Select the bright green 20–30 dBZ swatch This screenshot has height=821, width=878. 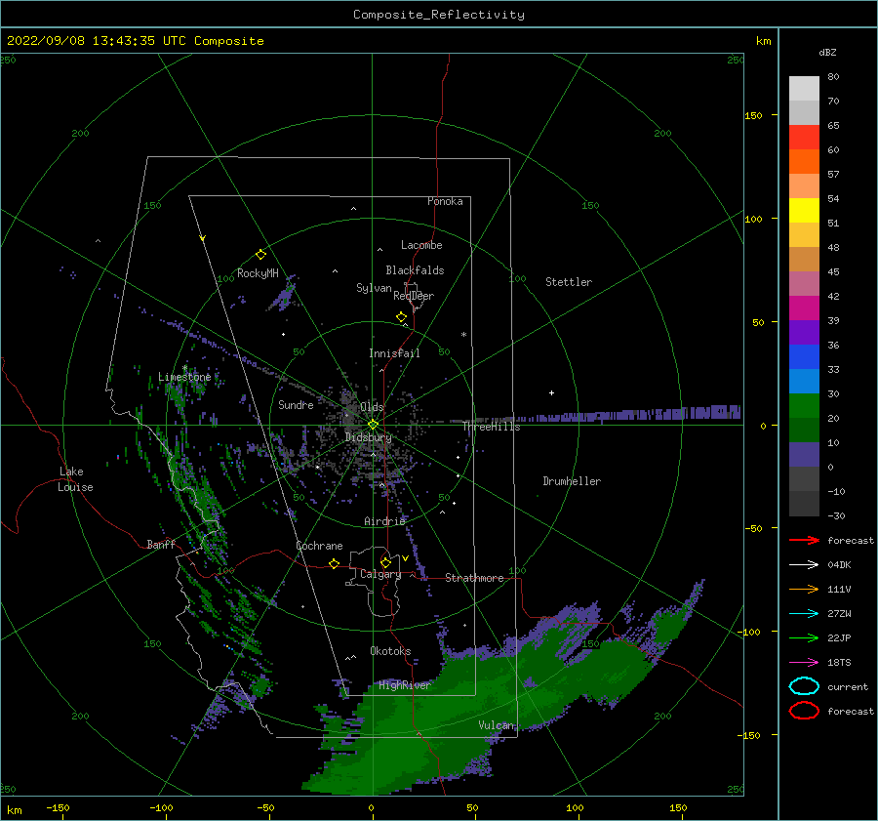804,406
